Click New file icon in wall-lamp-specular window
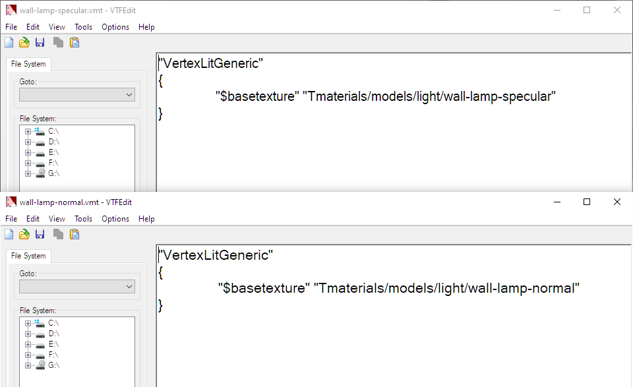 [9, 42]
